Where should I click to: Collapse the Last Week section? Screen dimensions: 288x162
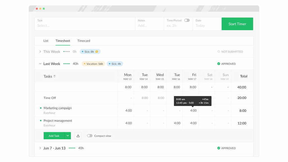point(40,64)
